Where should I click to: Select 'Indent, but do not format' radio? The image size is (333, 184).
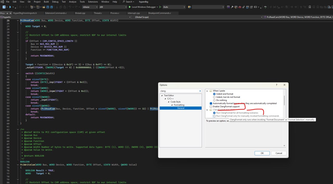pos(214,97)
